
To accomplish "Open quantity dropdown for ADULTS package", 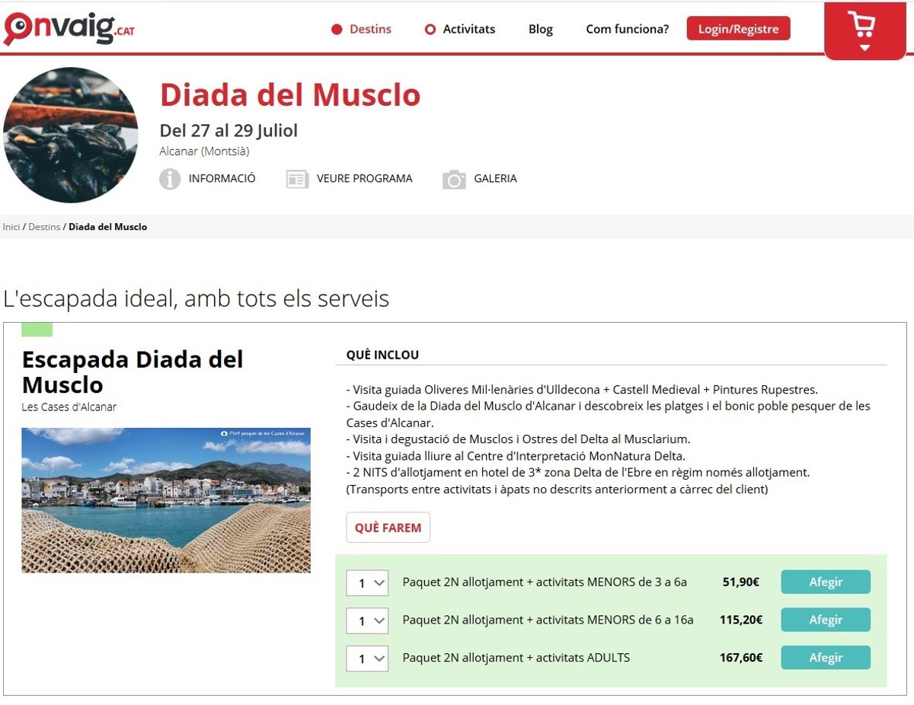I will pos(367,658).
